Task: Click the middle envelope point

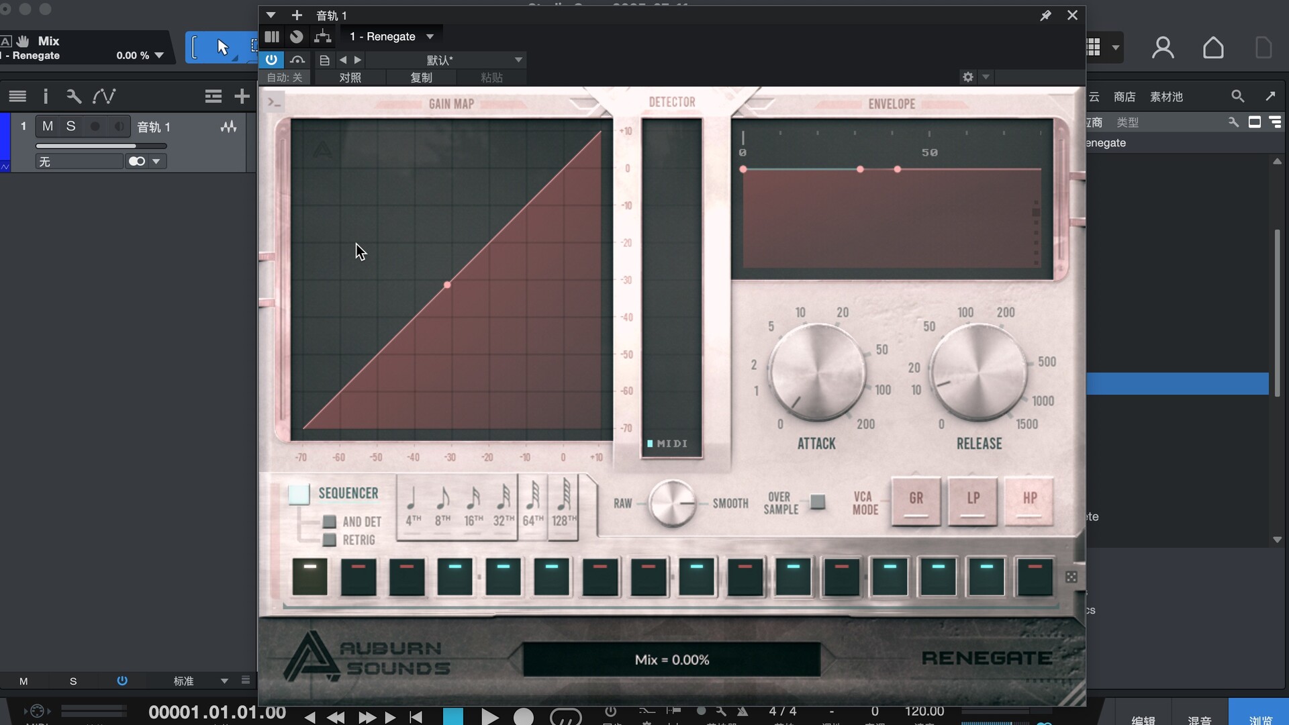Action: point(861,169)
